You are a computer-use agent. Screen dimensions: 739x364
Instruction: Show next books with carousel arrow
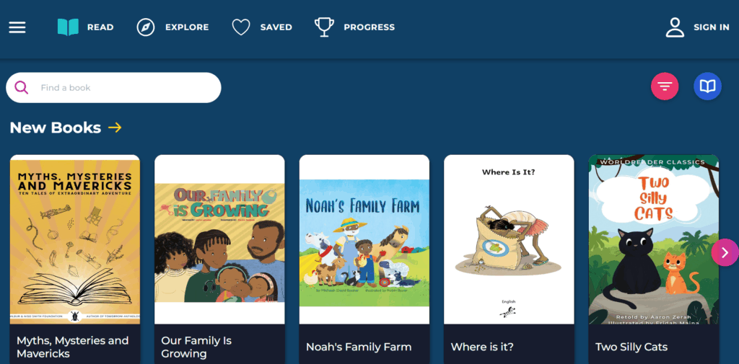724,252
